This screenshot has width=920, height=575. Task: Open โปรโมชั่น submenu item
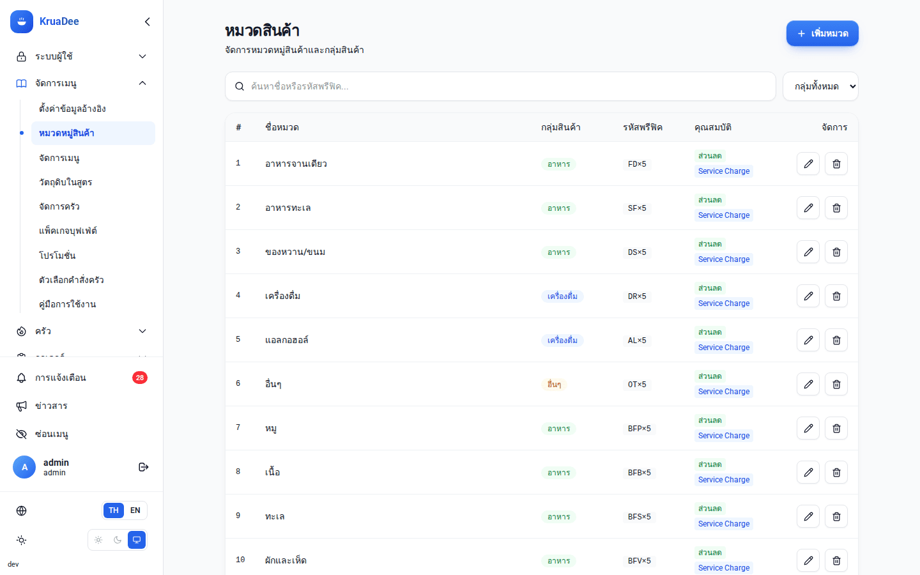coord(93,256)
